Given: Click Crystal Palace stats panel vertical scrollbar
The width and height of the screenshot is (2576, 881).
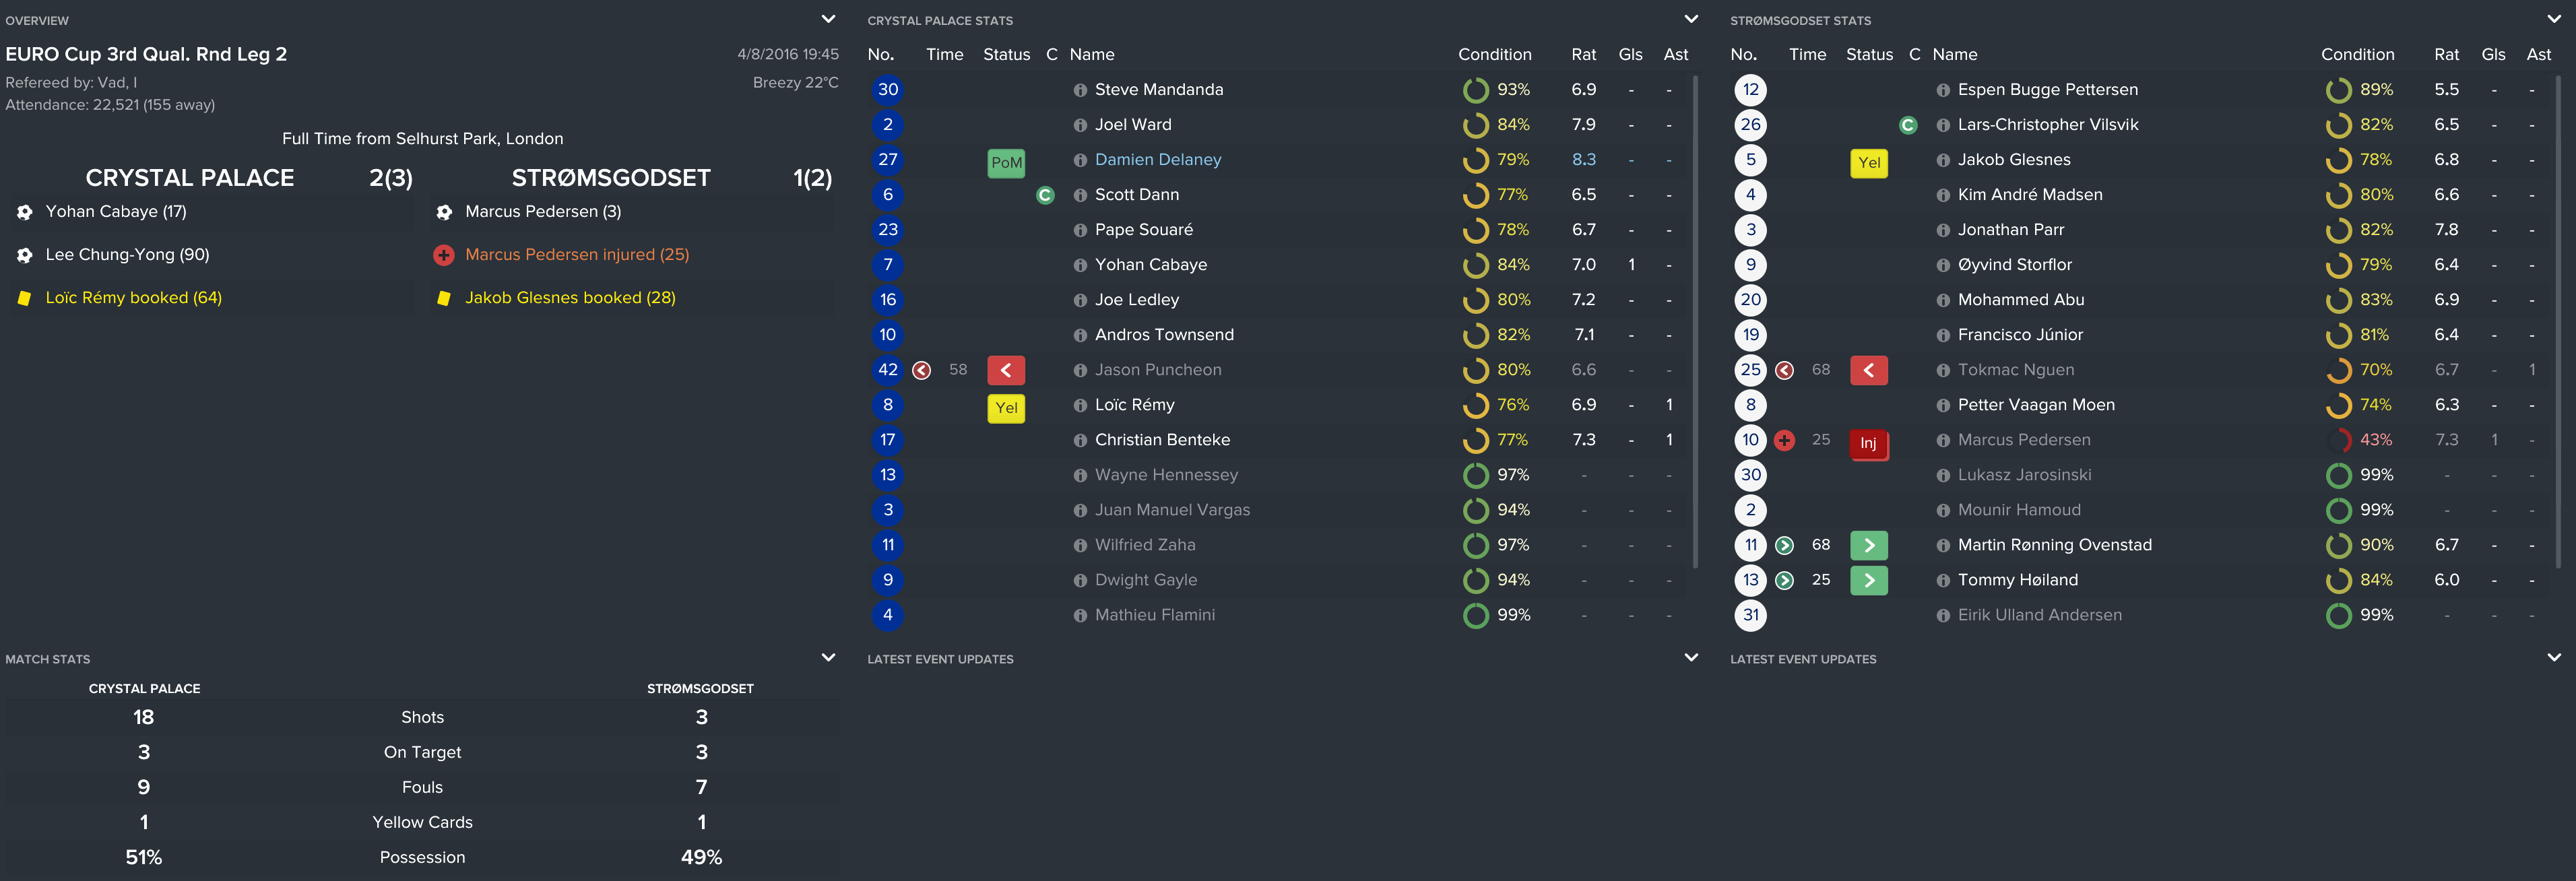Looking at the screenshot, I should pyautogui.click(x=1695, y=320).
